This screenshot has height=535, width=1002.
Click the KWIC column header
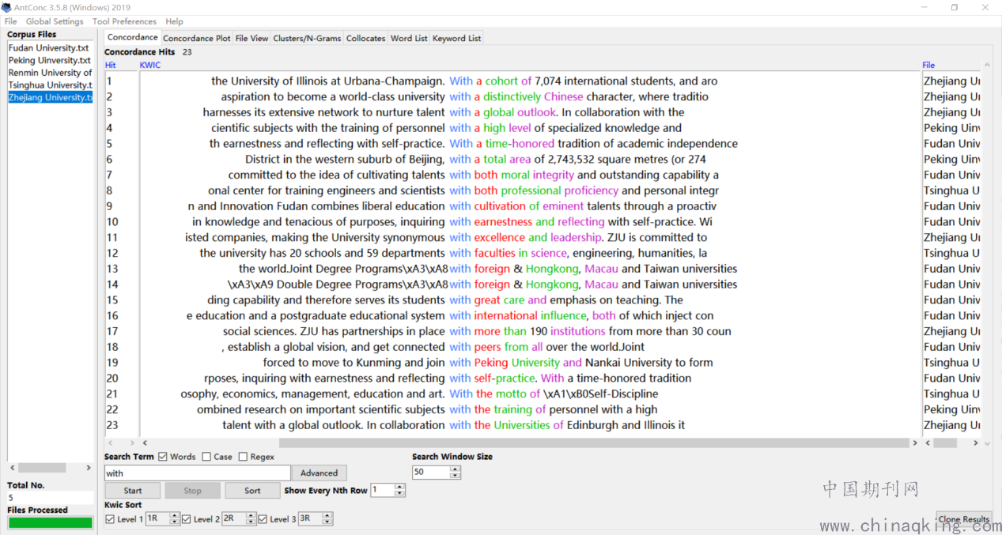point(150,66)
